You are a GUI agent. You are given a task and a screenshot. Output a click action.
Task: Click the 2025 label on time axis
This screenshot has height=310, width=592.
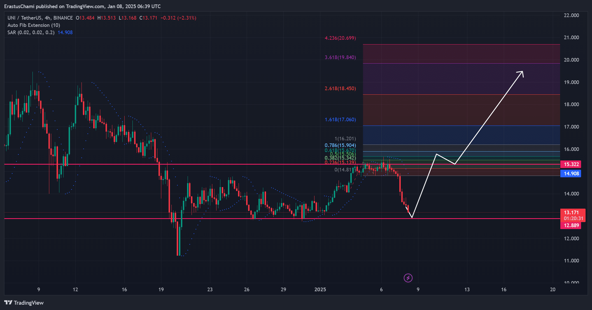320,290
